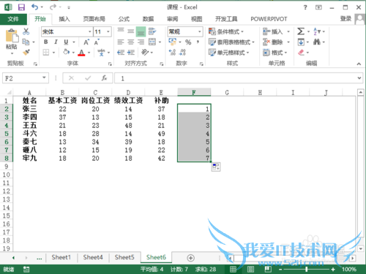
Task: Open the font size dropdown
Action: (108, 31)
